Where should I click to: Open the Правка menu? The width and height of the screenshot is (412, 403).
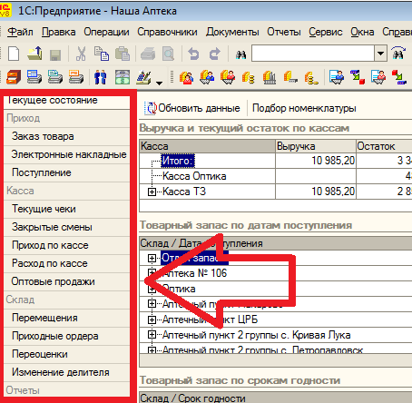pos(59,32)
